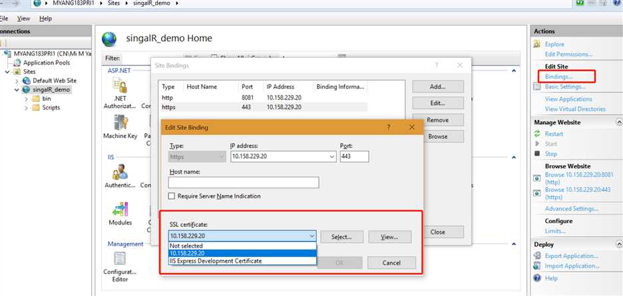
Task: Click the Basic Settings icon
Action: coord(537,87)
